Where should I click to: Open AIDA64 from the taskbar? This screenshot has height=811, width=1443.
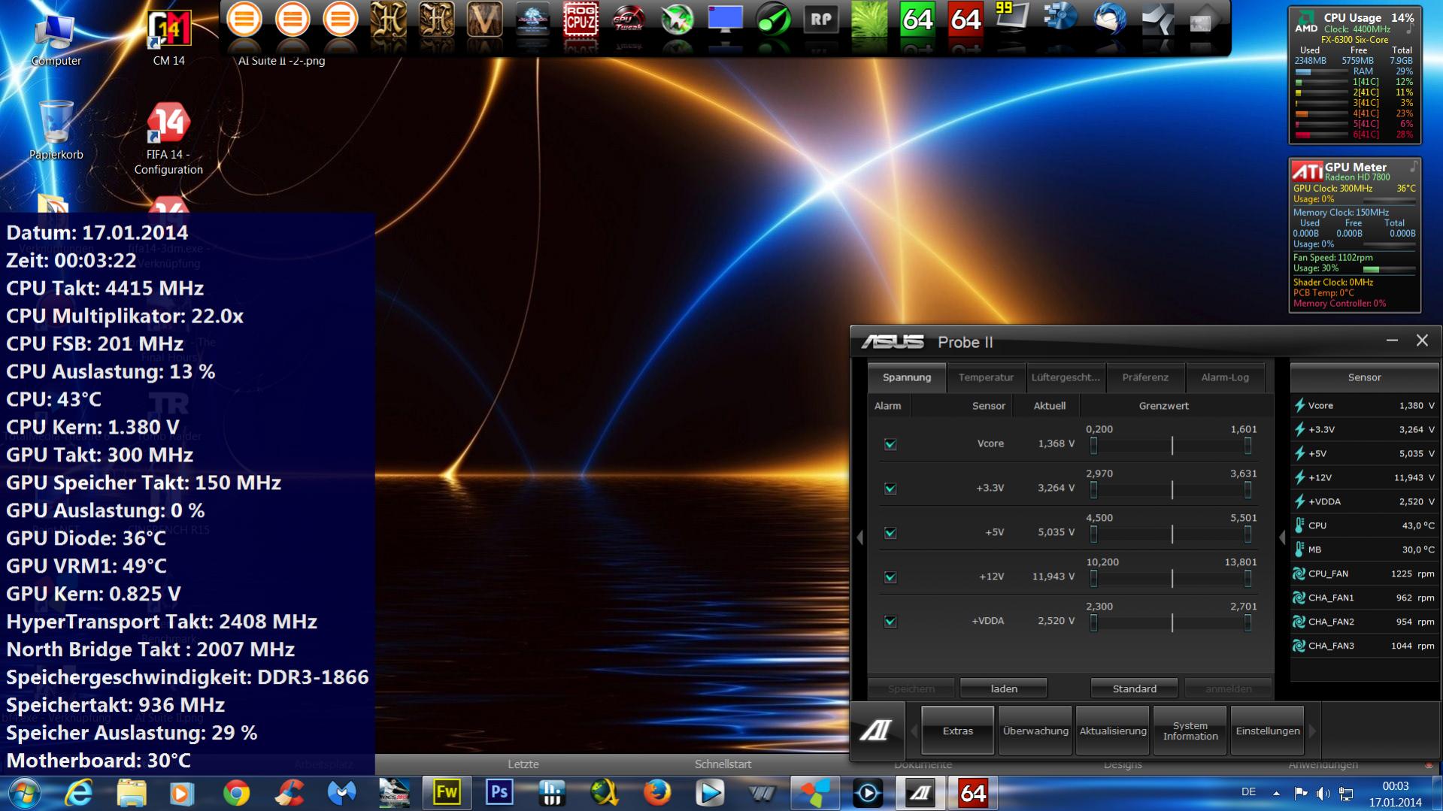point(972,793)
